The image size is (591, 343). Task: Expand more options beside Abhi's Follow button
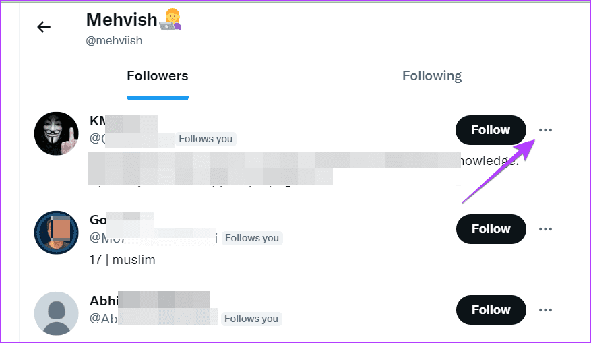click(545, 310)
